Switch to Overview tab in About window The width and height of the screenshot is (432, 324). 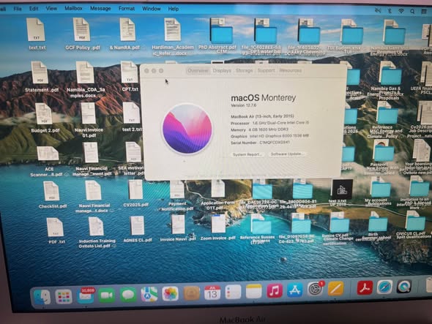(198, 71)
